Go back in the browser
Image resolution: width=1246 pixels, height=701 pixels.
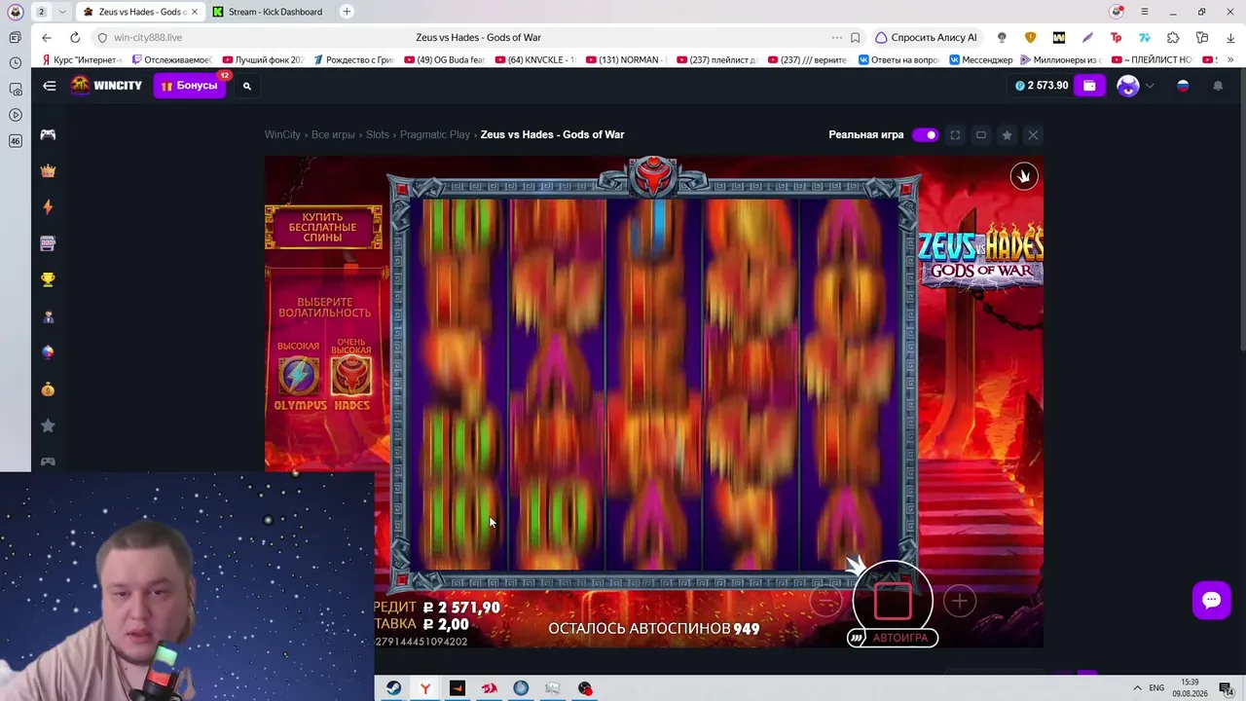47,38
